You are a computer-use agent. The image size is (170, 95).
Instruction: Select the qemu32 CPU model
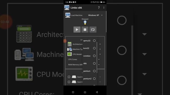click(x=90, y=41)
